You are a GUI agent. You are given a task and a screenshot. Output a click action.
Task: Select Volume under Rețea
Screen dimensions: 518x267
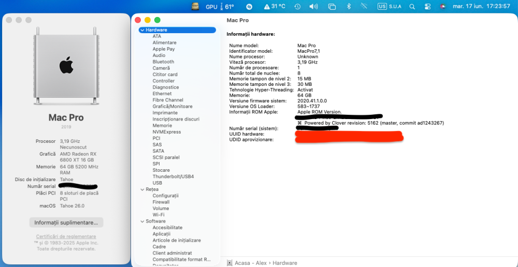161,209
